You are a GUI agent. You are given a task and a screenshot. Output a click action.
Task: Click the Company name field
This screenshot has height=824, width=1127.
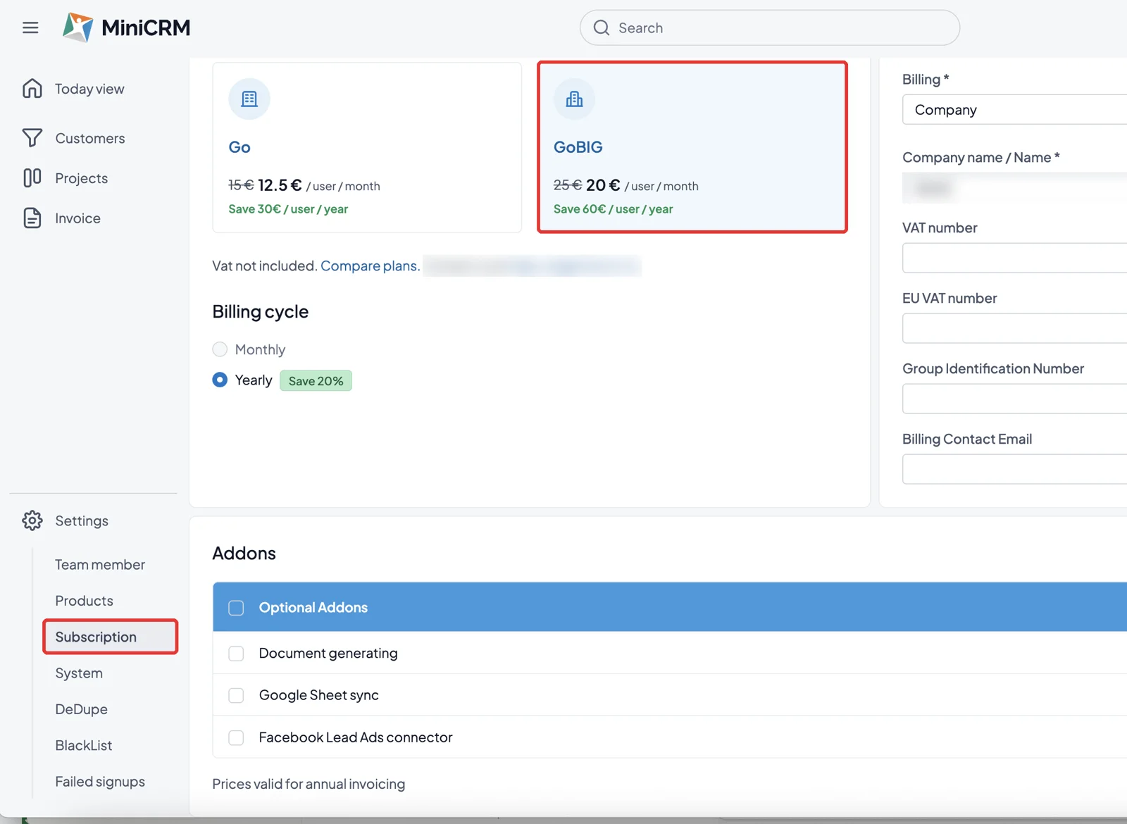[x=1014, y=187]
